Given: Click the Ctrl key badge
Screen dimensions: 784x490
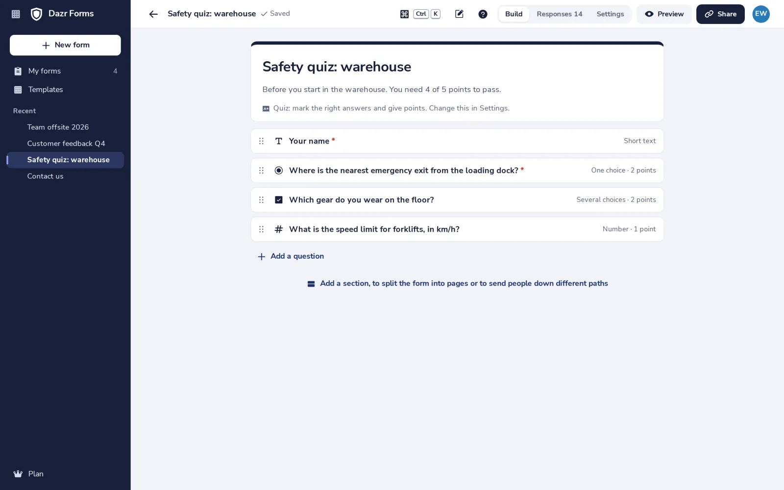Looking at the screenshot, I should pyautogui.click(x=421, y=14).
